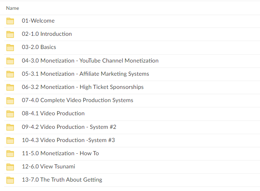Open 11-5.0 Monetization - How To folder
The height and width of the screenshot is (191, 260).
(x=60, y=153)
